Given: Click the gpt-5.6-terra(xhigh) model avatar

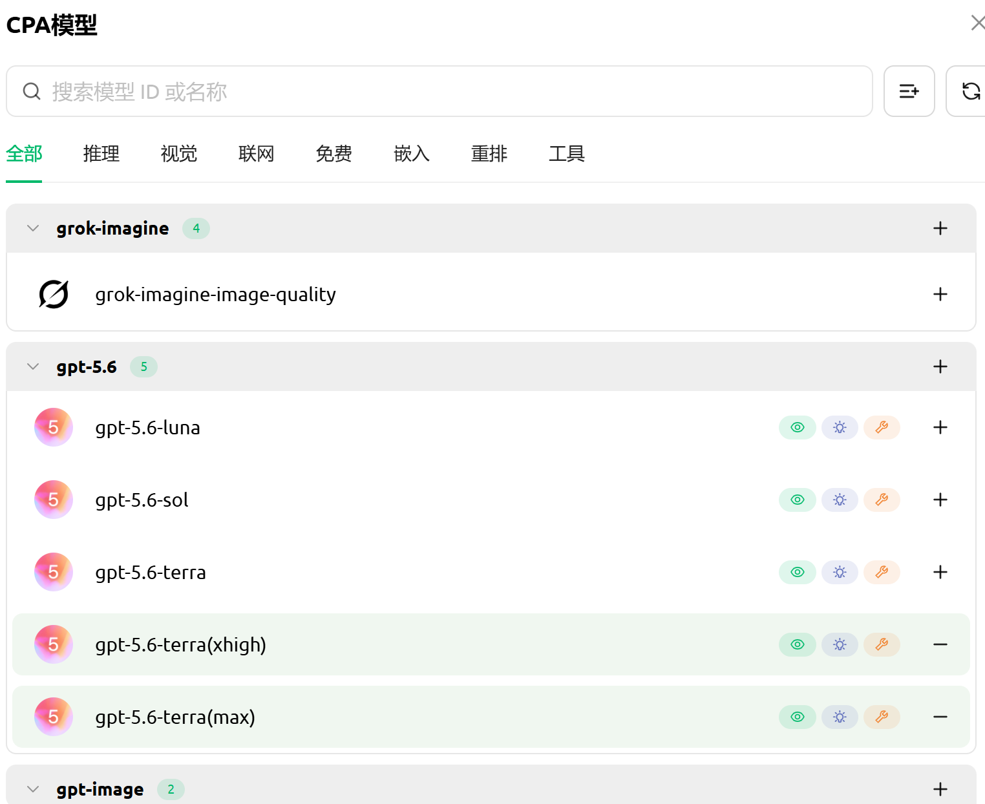Looking at the screenshot, I should tap(54, 644).
